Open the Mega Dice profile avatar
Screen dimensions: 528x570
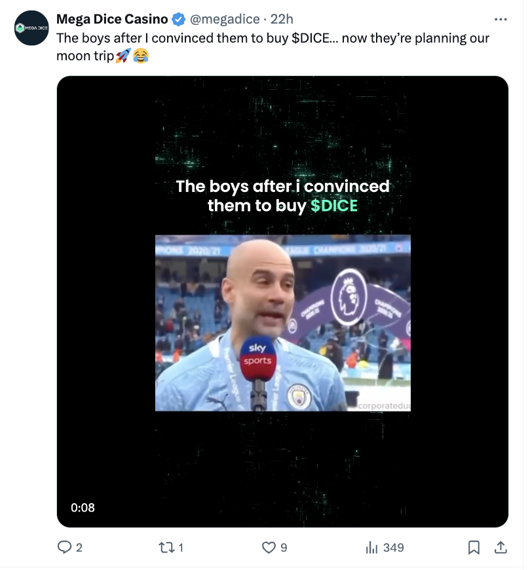[32, 28]
